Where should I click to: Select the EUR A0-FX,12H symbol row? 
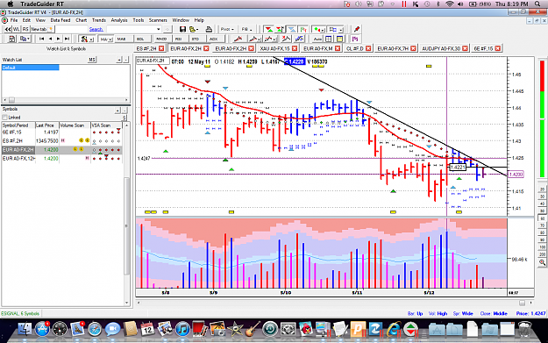coord(62,159)
